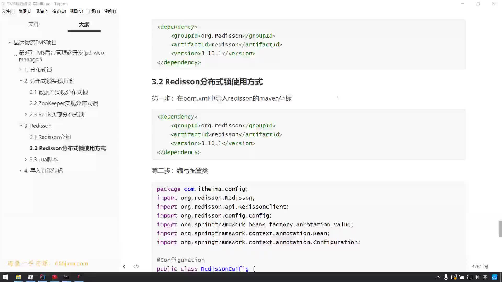Expand 2.3 Redis实现分布式锁 node
502x282 pixels.
(26, 114)
